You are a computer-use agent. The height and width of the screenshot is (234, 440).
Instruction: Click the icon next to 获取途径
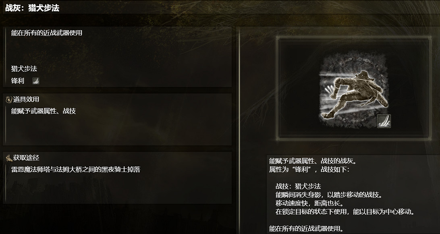pyautogui.click(x=9, y=158)
